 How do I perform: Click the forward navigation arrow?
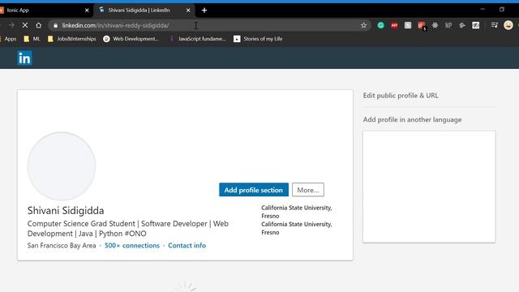click(11, 25)
